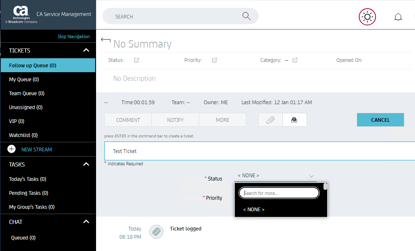The image size is (415, 251).
Task: Select Follow up Queue (0)
Action: (x=48, y=65)
